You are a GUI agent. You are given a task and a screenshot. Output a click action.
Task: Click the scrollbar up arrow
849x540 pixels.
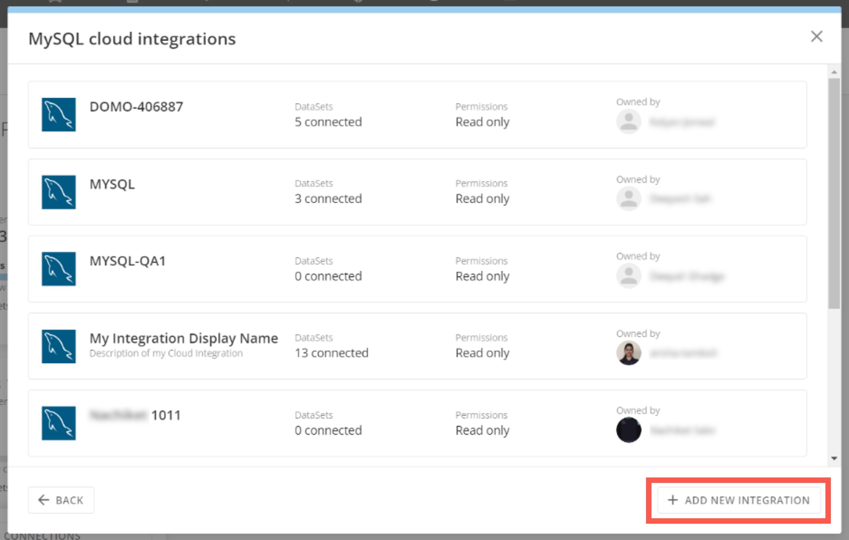(834, 72)
